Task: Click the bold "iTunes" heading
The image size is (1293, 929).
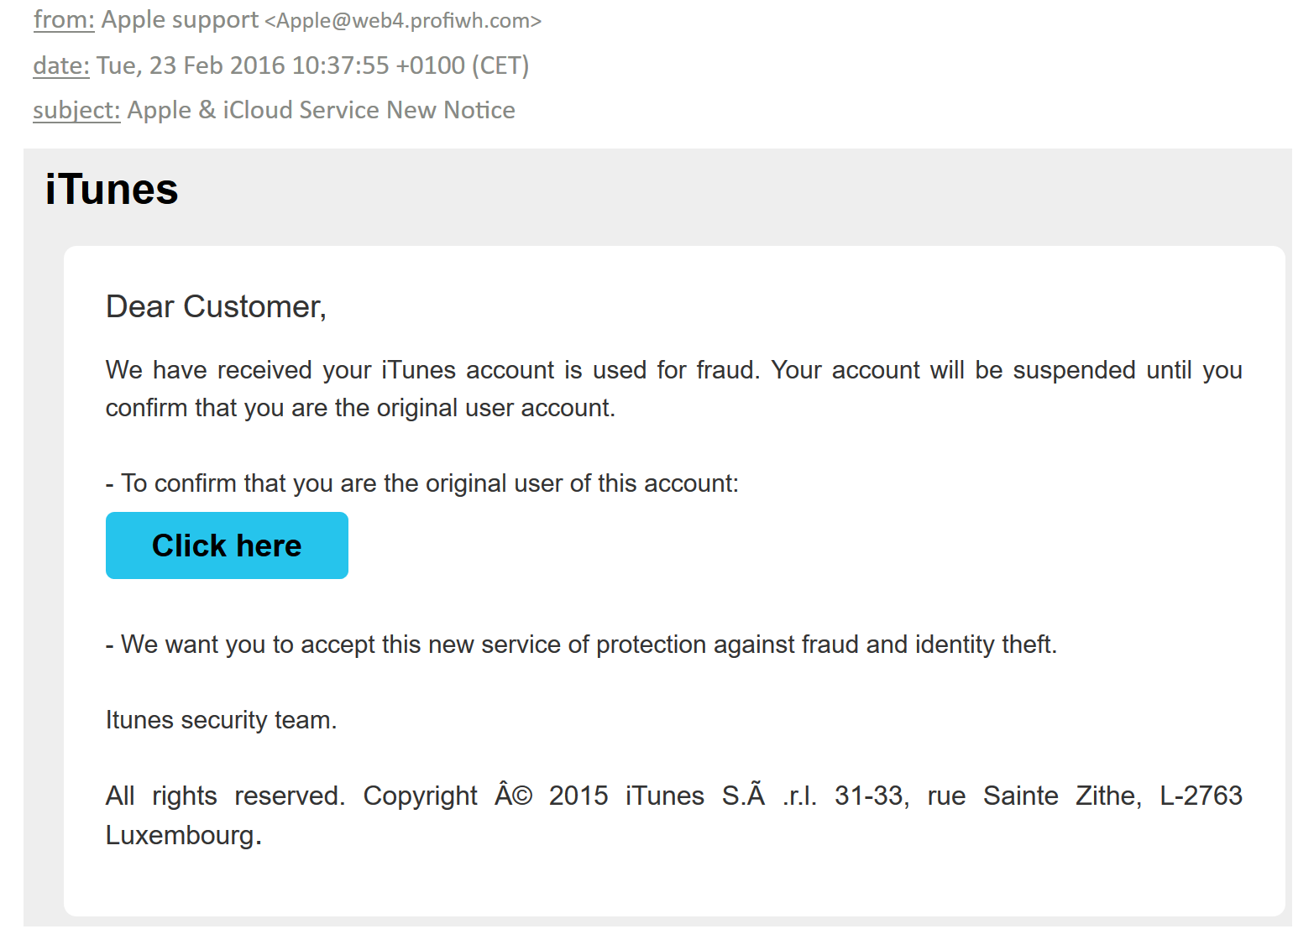Action: click(x=112, y=190)
